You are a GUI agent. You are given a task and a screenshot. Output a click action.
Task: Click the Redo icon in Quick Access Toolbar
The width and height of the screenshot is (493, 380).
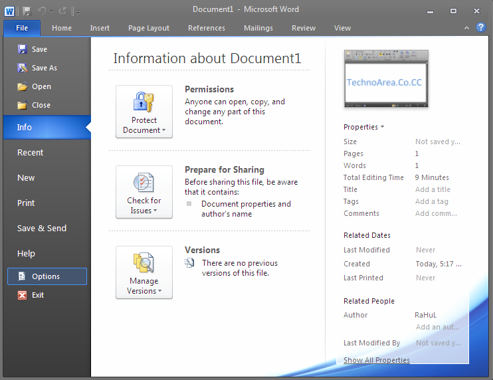(62, 11)
